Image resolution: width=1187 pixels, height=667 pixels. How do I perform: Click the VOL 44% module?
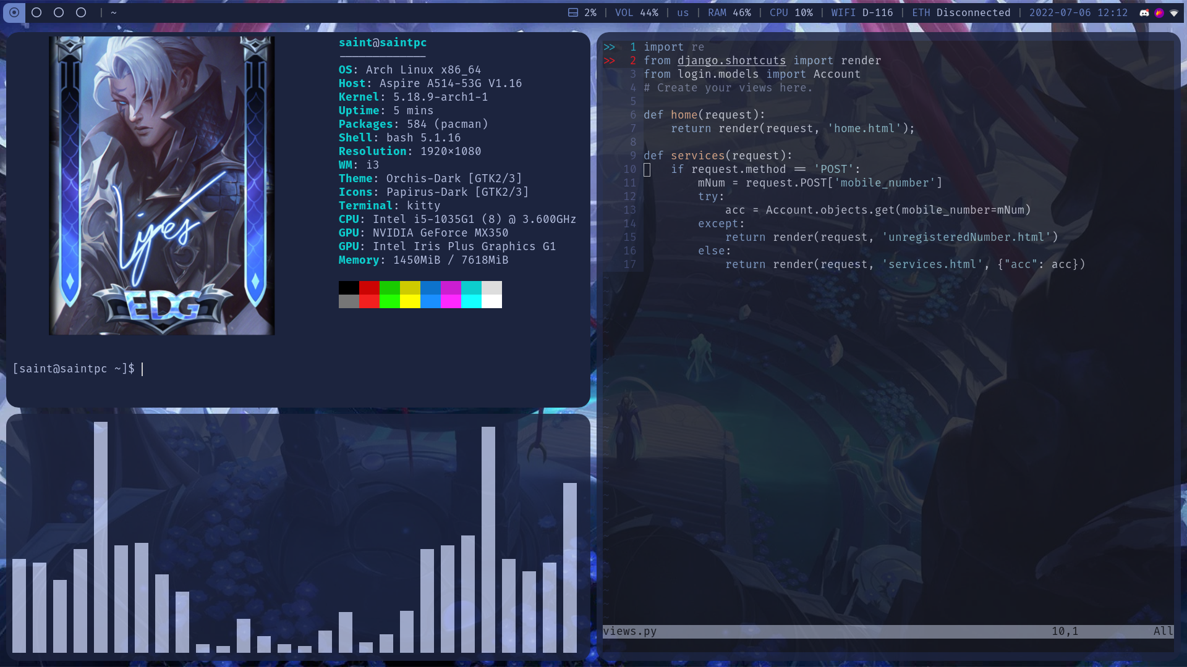pyautogui.click(x=637, y=12)
